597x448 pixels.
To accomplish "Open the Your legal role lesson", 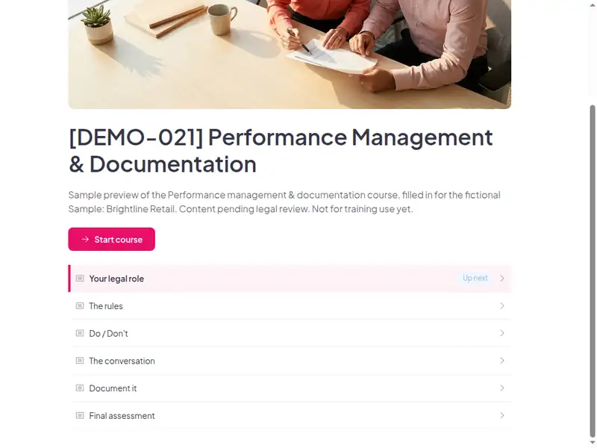I will pos(290,279).
